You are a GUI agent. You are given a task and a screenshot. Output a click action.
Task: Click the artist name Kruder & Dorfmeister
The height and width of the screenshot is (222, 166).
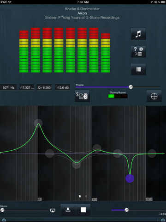pyautogui.click(x=82, y=9)
